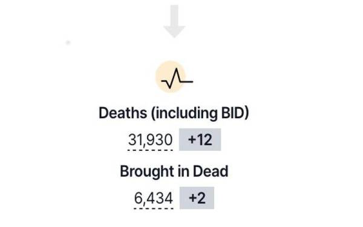Image resolution: width=363 pixels, height=227 pixels.
Task: Select the "Deaths (including BID)" heading
Action: tap(174, 113)
